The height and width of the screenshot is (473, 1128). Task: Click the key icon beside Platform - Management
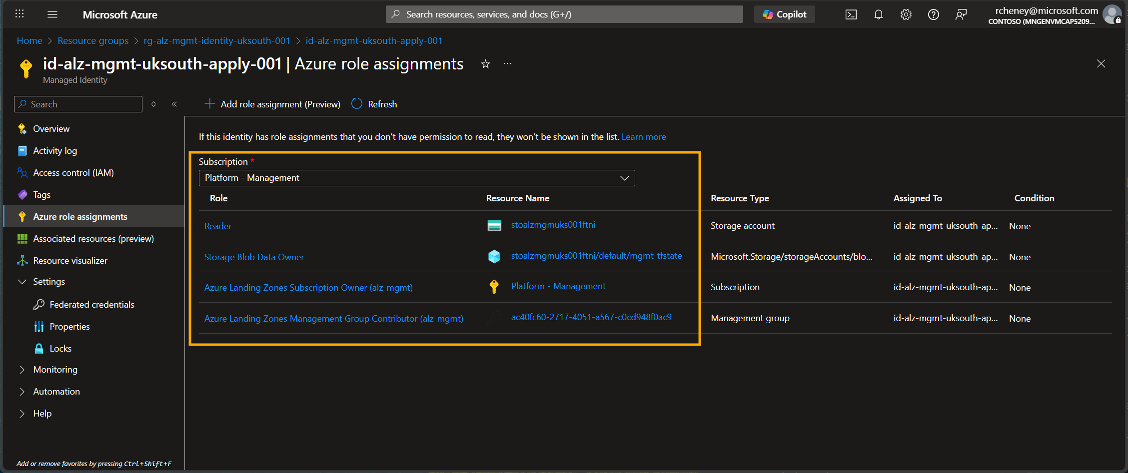click(x=494, y=287)
